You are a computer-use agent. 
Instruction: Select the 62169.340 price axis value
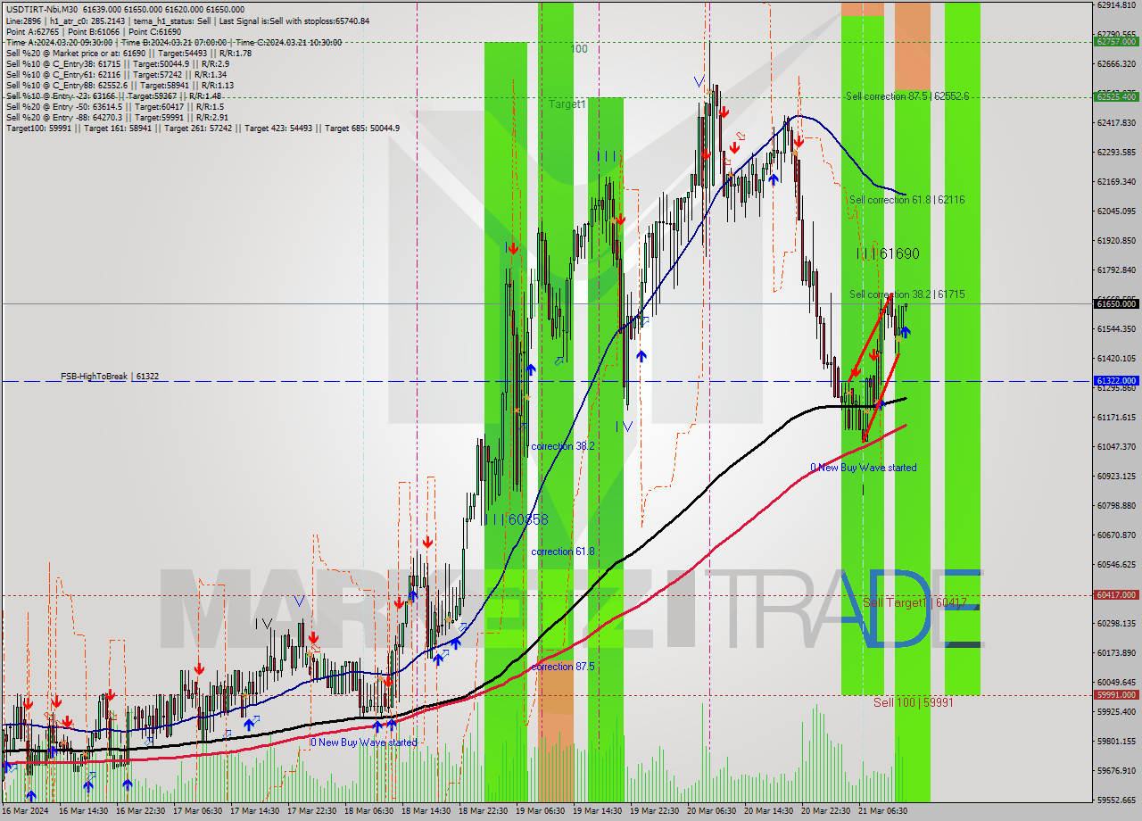point(1116,182)
